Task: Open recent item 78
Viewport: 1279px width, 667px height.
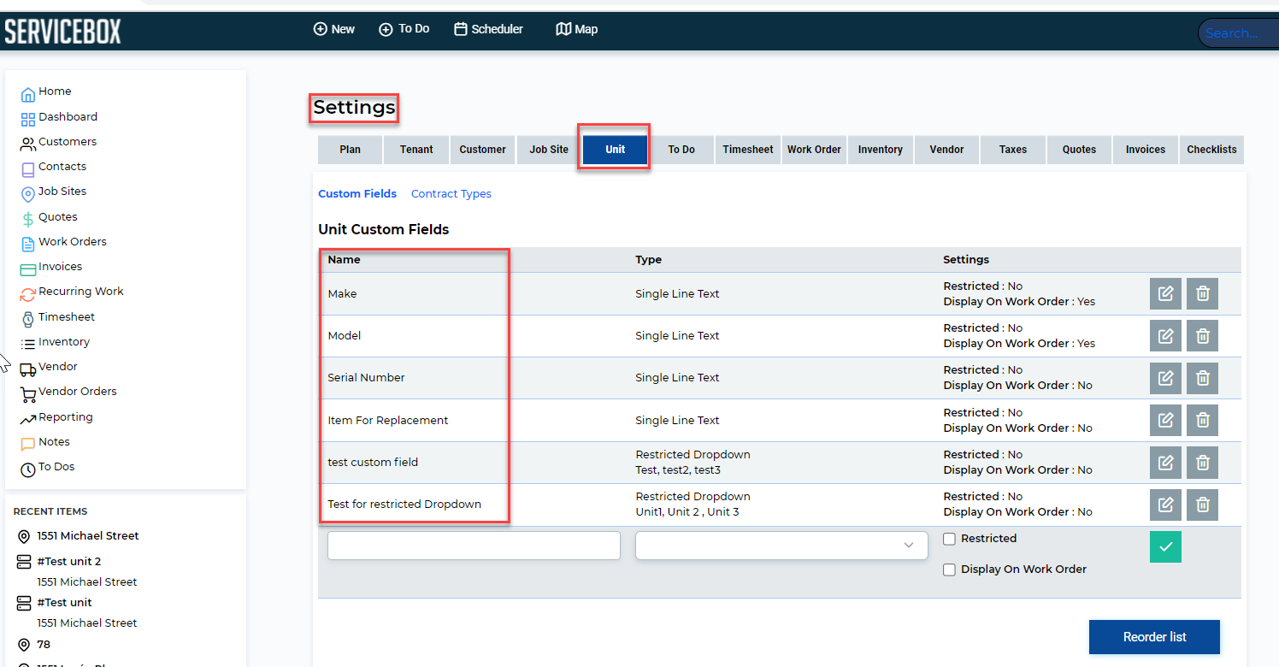Action: pos(44,645)
